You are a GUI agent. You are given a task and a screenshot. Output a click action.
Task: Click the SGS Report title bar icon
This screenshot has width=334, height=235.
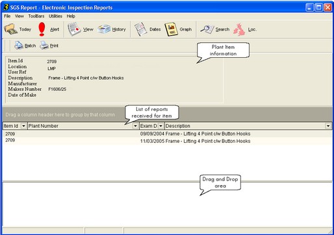pyautogui.click(x=6, y=7)
